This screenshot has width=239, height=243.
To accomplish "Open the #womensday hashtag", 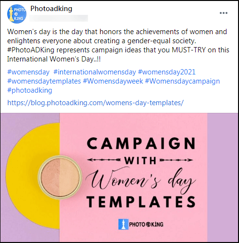I will (28, 72).
